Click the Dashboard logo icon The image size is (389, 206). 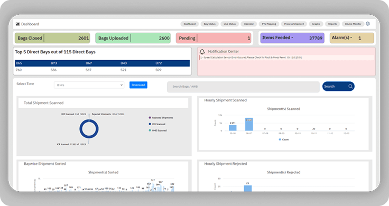point(17,24)
